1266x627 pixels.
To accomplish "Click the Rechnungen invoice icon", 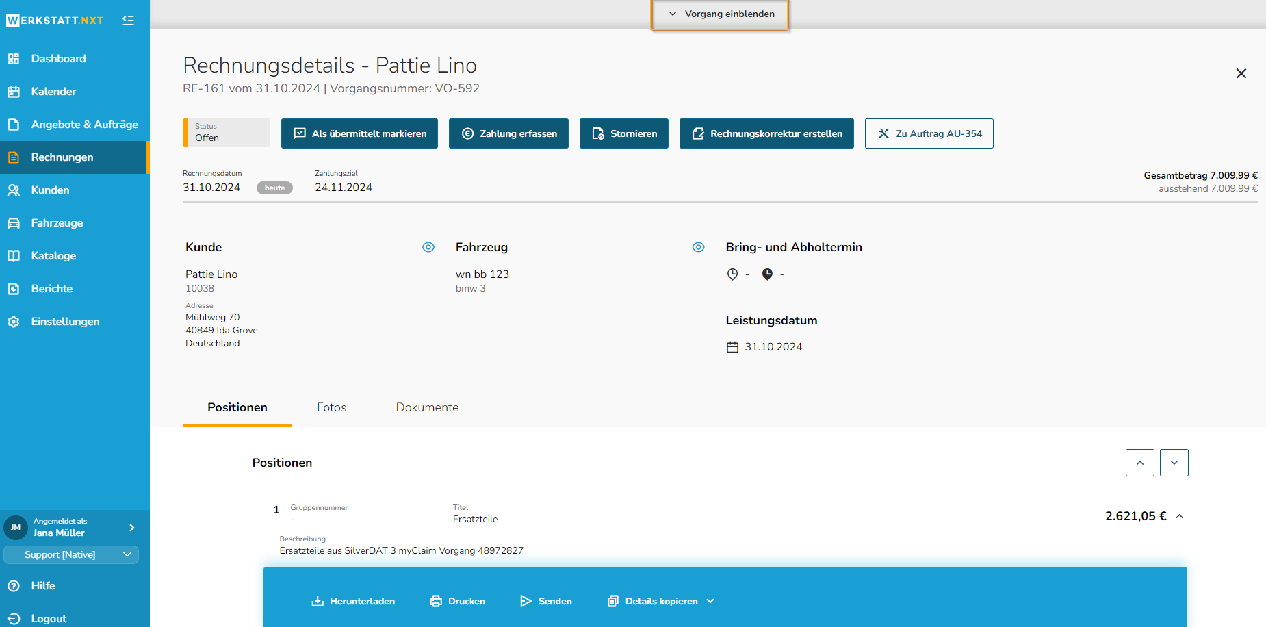I will [x=14, y=157].
